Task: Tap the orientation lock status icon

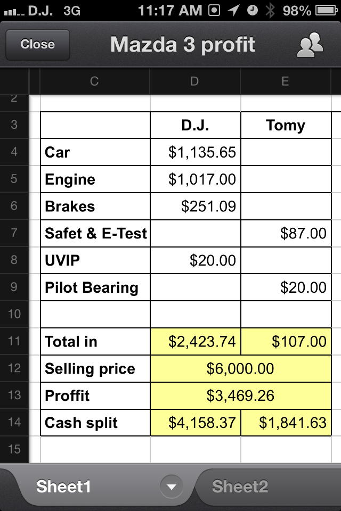Action: click(x=214, y=11)
